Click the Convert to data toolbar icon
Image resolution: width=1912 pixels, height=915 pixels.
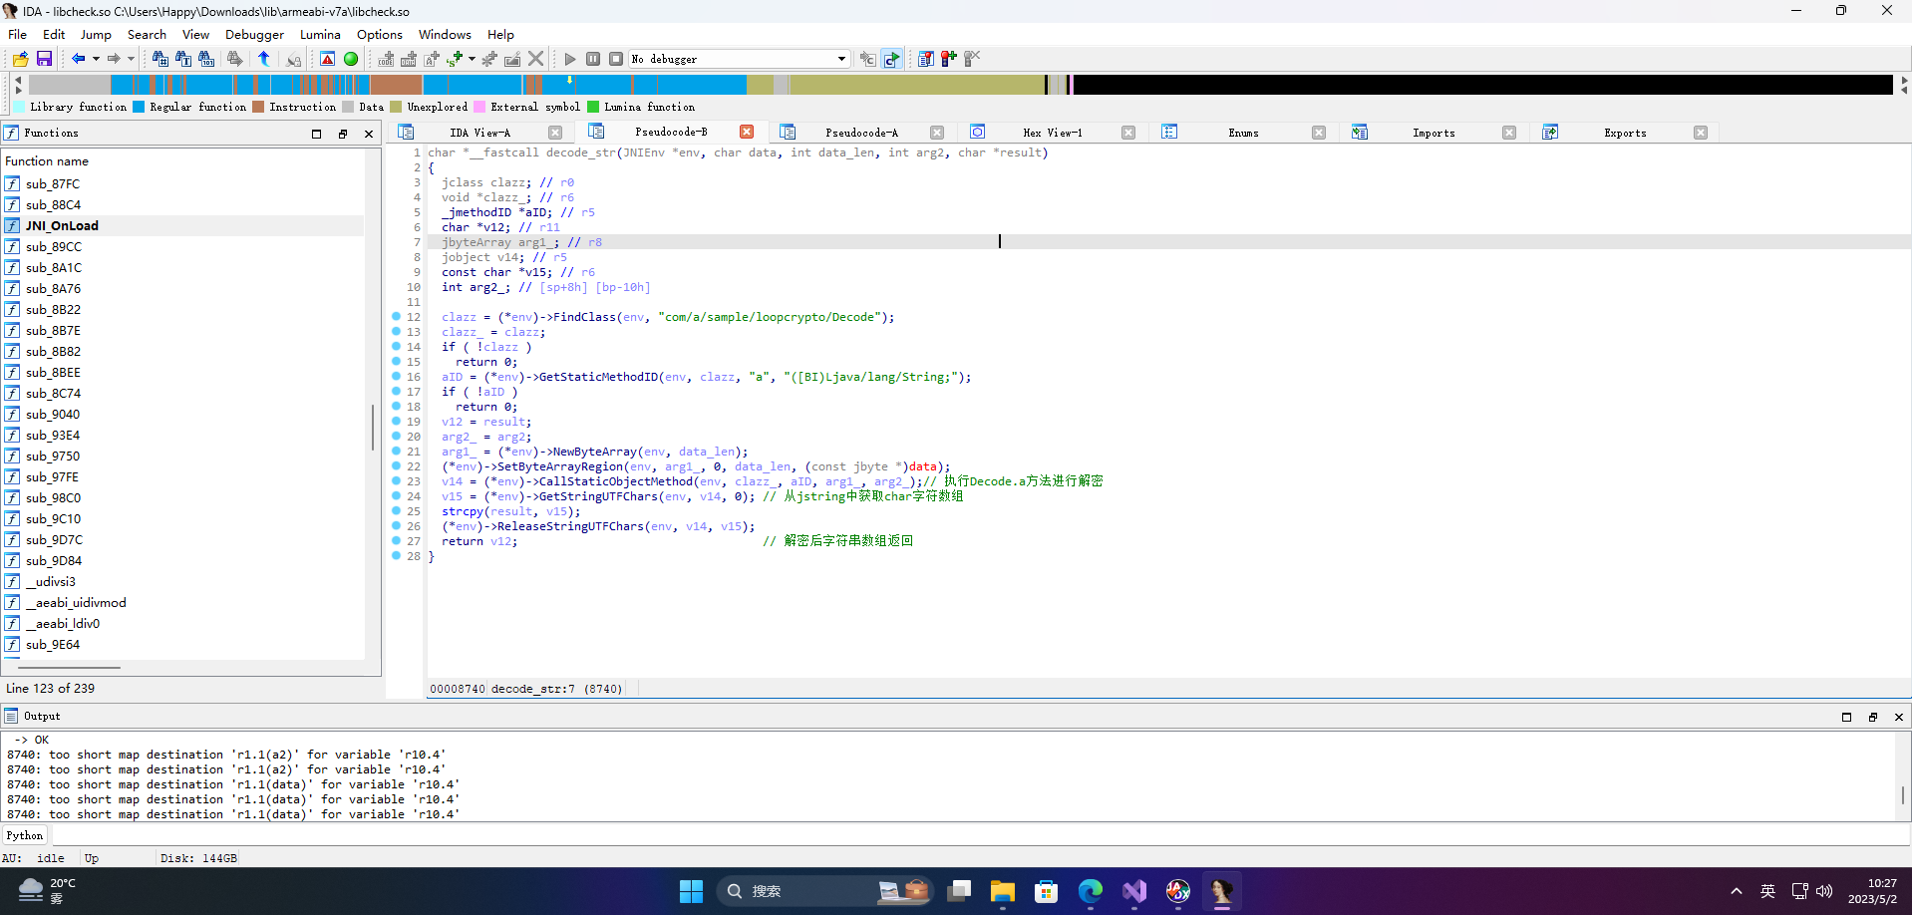[x=409, y=59]
